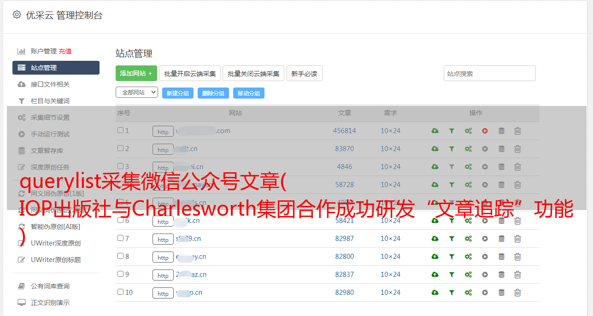Go to 接口文件相关 in the sidebar

50,84
